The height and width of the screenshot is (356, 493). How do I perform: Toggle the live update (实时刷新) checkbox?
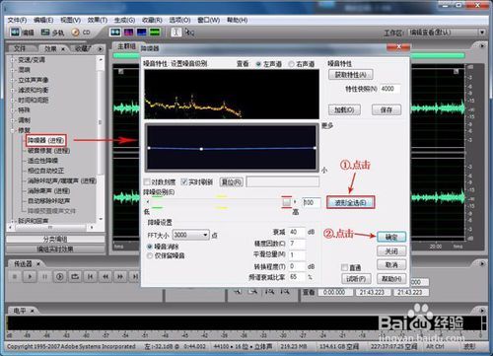184,181
